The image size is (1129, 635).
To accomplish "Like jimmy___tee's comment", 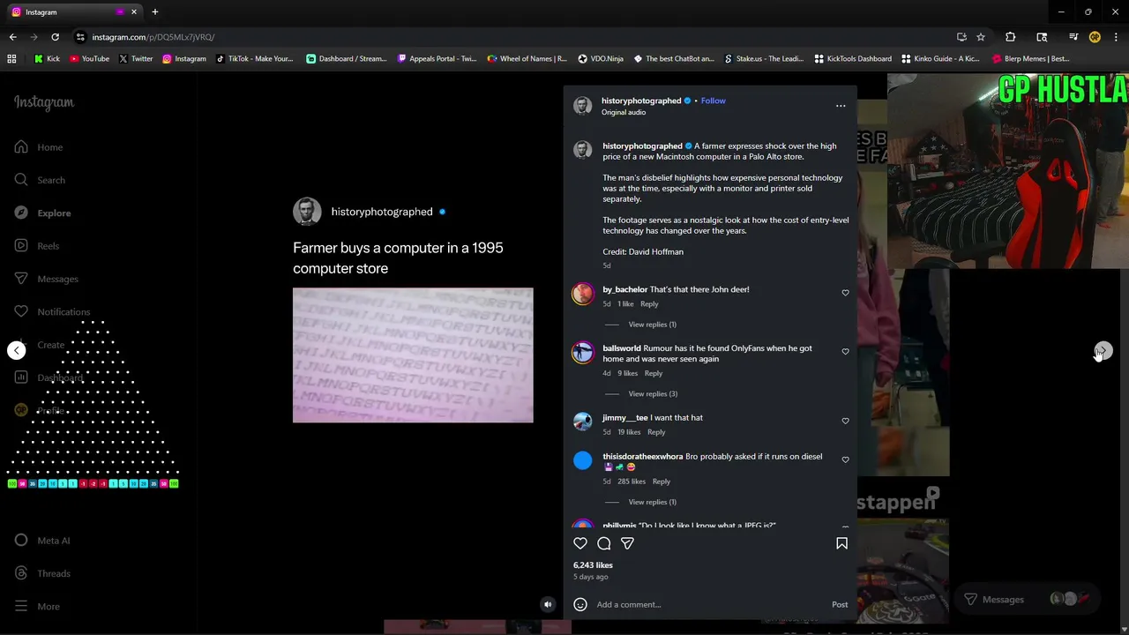I will coord(845,421).
